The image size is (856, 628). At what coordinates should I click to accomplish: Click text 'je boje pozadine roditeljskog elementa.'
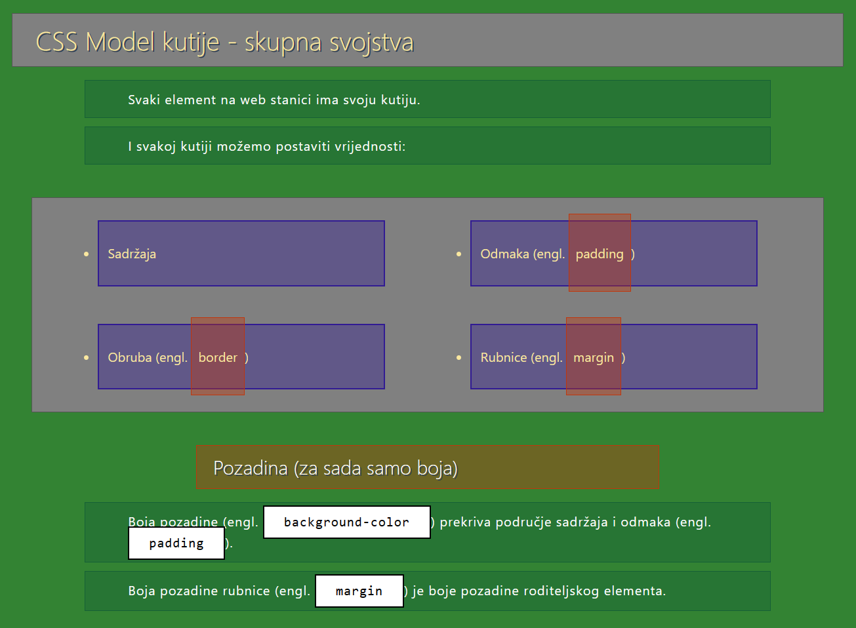(539, 591)
